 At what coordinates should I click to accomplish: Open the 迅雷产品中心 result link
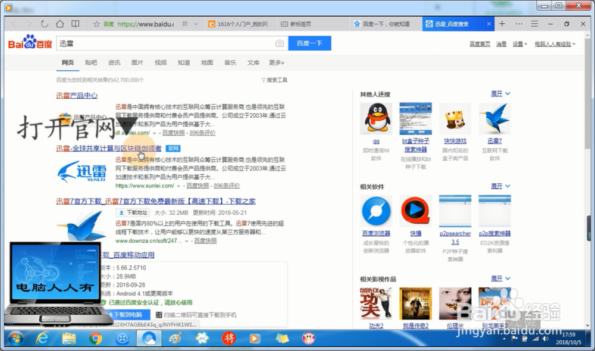click(77, 96)
